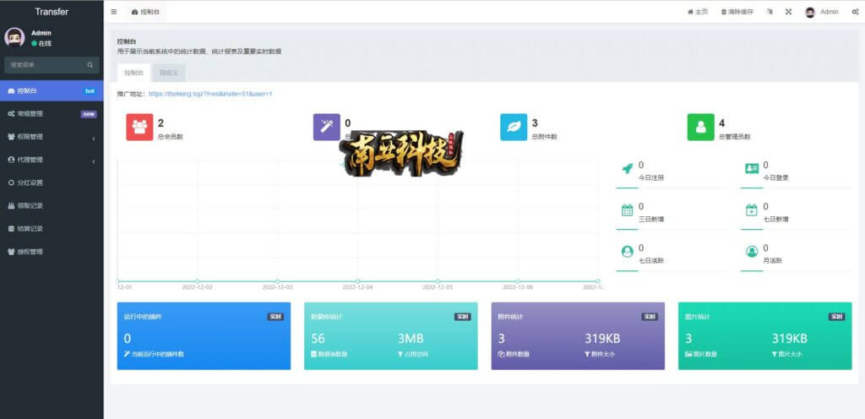The height and width of the screenshot is (419, 865).
Task: Switch to the 自定义 content tab
Action: click(169, 72)
